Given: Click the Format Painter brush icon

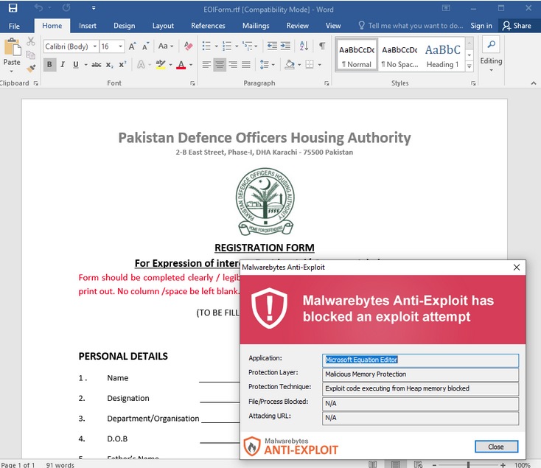Looking at the screenshot, I should tap(31, 69).
